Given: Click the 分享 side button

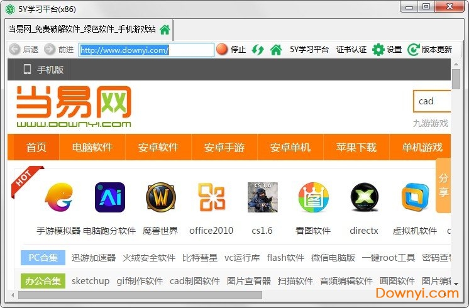Looking at the screenshot, I should 443,185.
